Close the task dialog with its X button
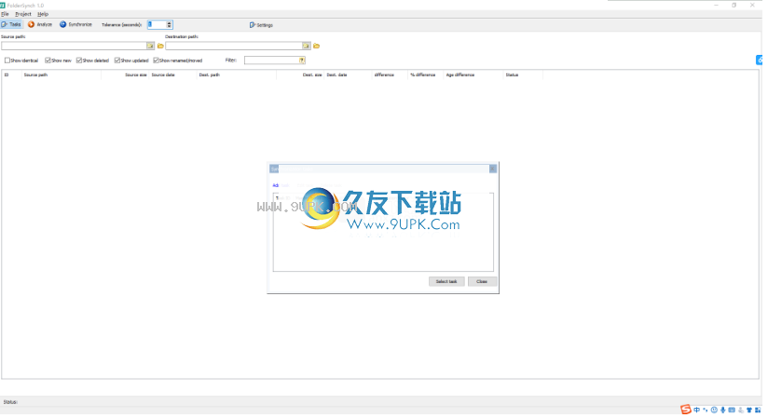This screenshot has width=768, height=418. click(x=493, y=169)
